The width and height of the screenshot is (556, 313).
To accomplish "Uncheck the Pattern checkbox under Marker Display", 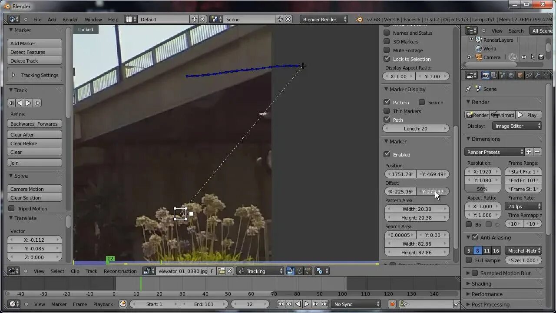I will (x=387, y=102).
